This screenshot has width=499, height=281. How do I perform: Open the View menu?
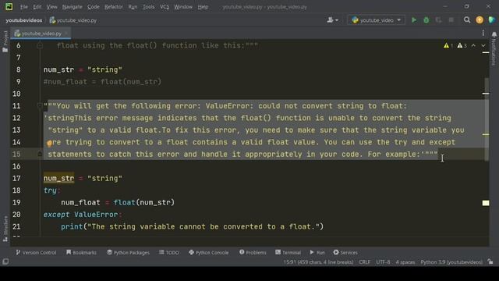pos(52,7)
